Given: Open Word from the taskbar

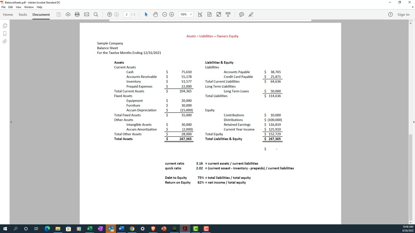Looking at the screenshot, I should click(121, 229).
